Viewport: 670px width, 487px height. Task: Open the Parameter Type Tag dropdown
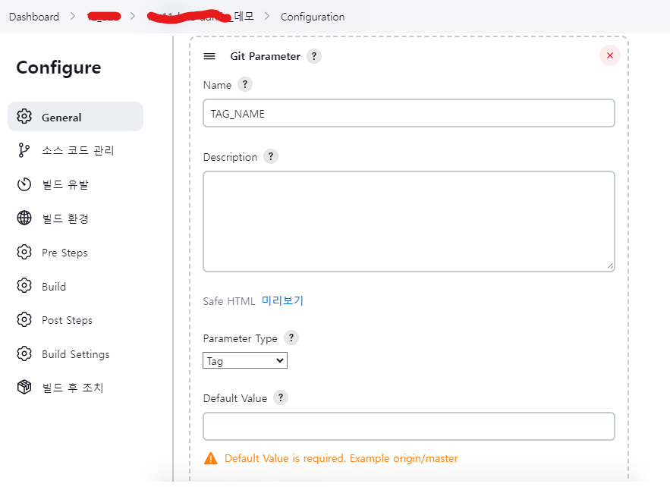[x=245, y=360]
